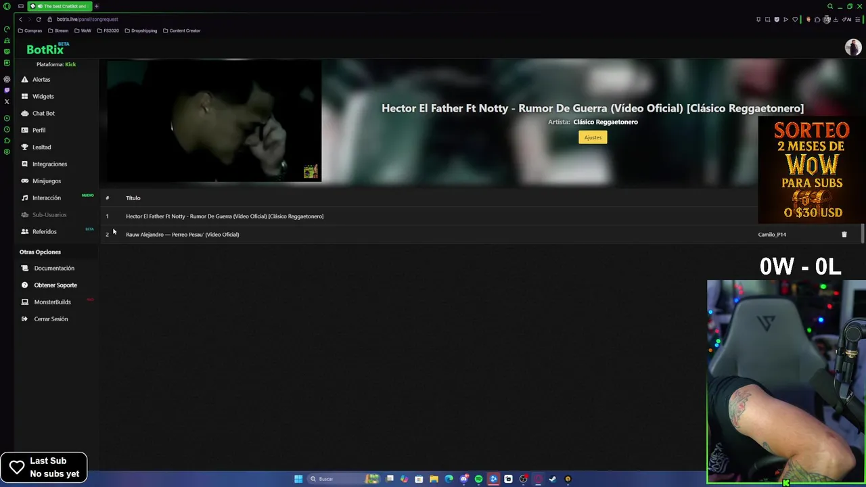Open the browser downloads icon

pyautogui.click(x=836, y=19)
